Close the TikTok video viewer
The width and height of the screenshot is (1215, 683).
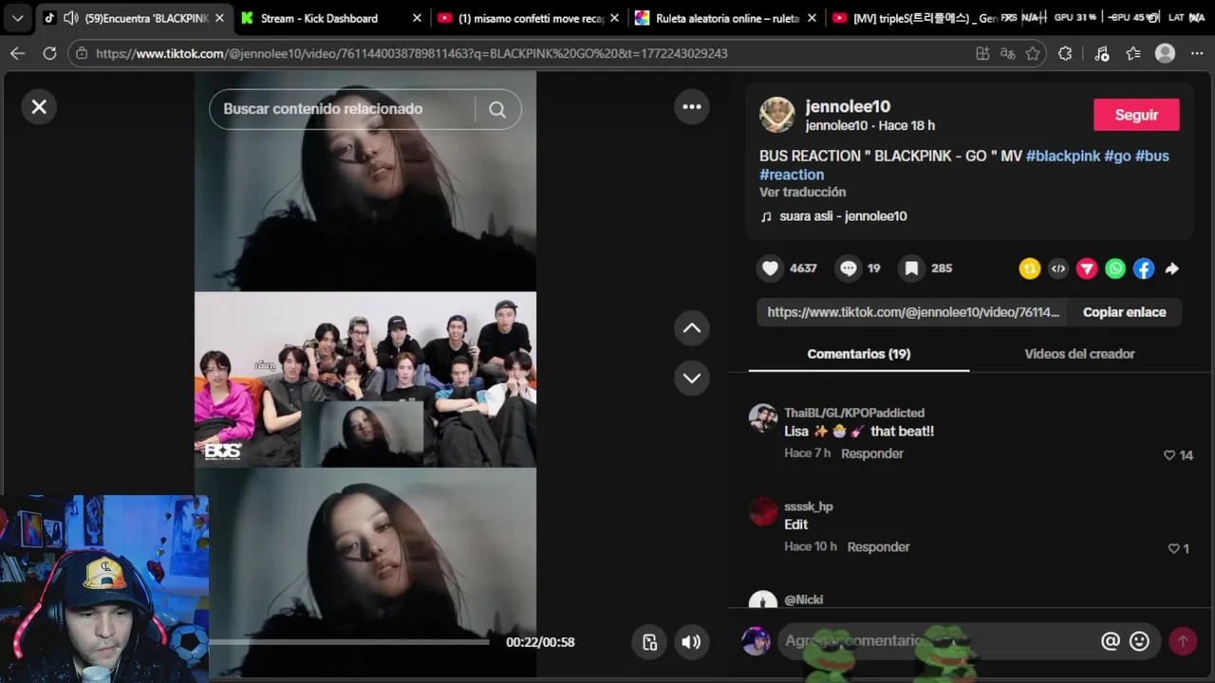point(39,107)
